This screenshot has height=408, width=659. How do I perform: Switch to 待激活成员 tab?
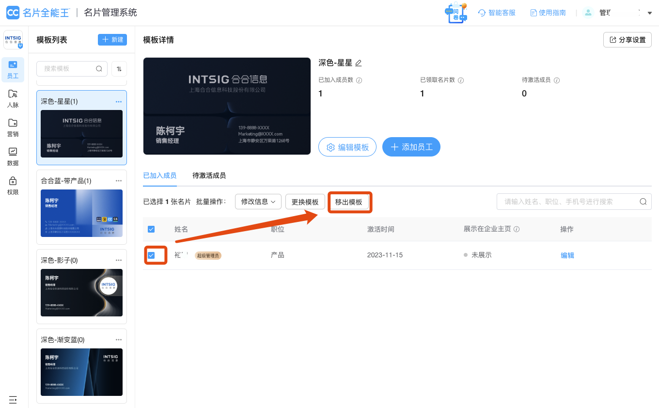click(x=209, y=175)
